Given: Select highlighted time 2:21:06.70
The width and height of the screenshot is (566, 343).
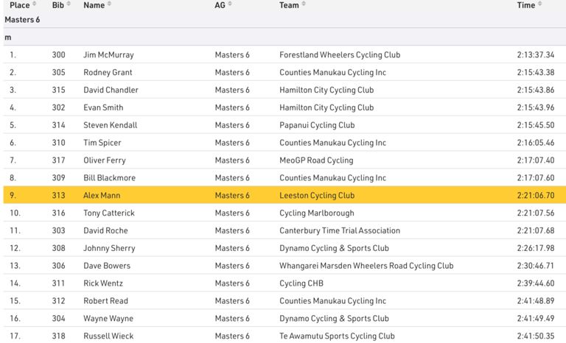Looking at the screenshot, I should pos(536,196).
